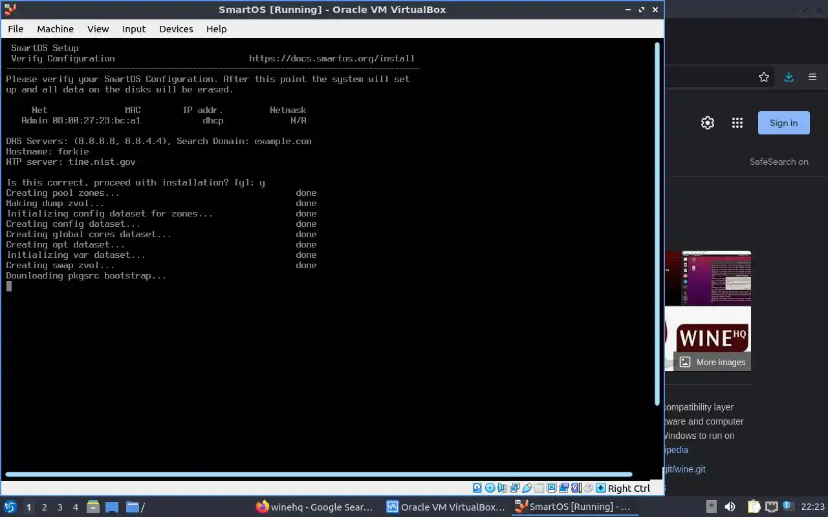The width and height of the screenshot is (828, 517).
Task: Click the DNS Servers line in the terminal
Action: (x=158, y=141)
